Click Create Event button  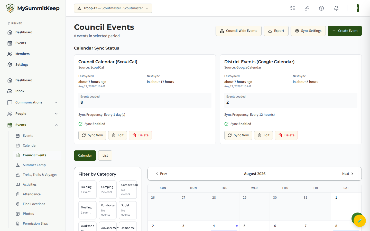click(x=345, y=31)
